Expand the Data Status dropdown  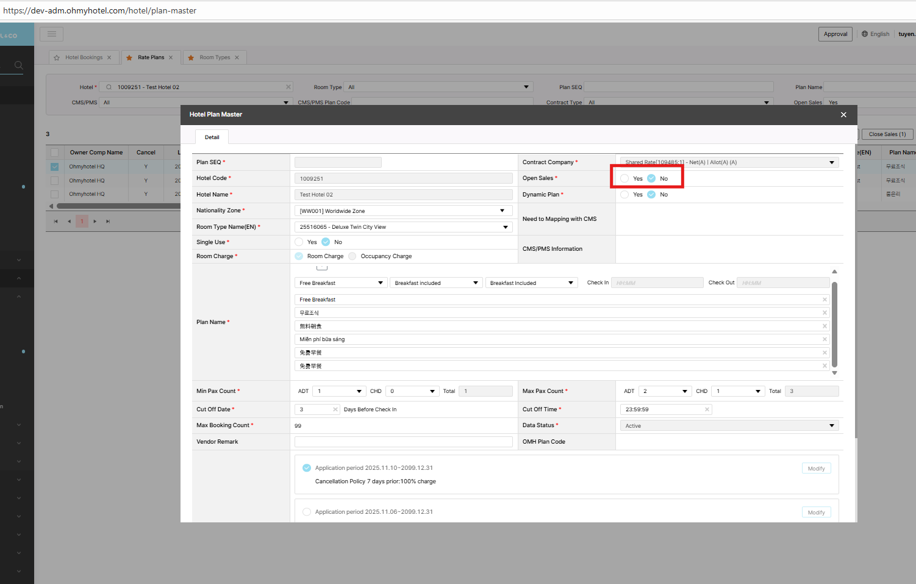pos(729,426)
